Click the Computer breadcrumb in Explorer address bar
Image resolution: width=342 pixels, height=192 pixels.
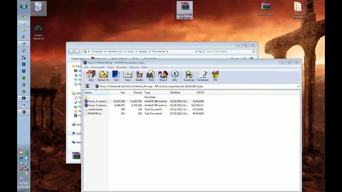tap(97, 51)
